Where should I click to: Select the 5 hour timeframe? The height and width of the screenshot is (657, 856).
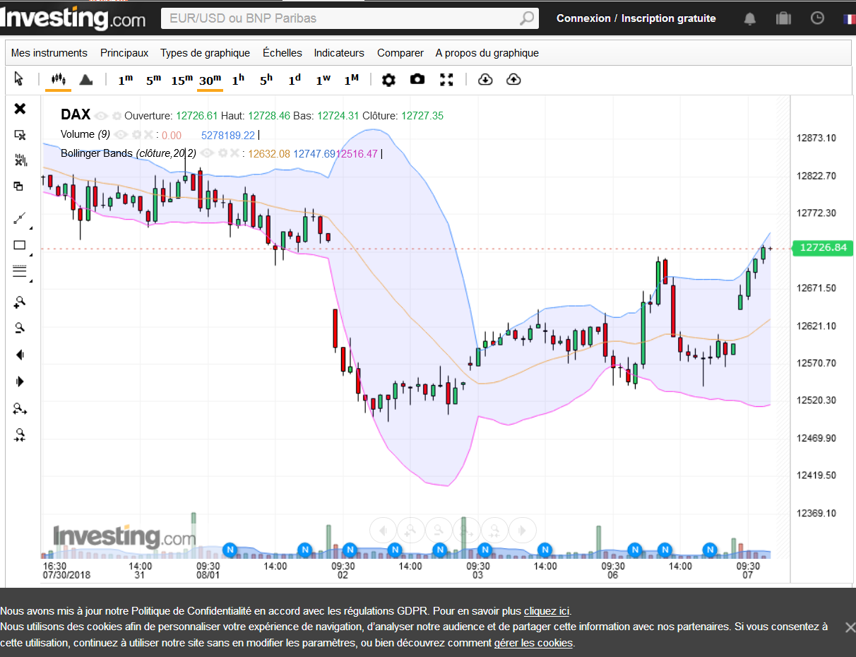(266, 80)
